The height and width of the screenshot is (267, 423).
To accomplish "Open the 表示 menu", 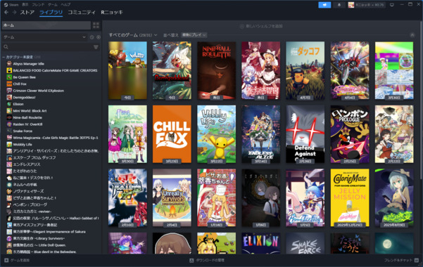I will [x=25, y=5].
